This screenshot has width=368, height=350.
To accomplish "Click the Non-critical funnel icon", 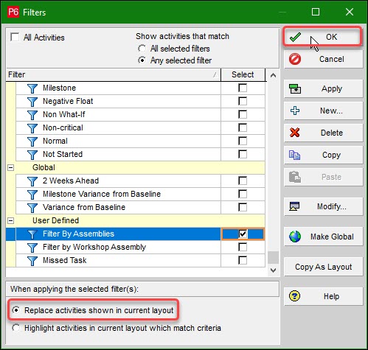I will (x=32, y=128).
